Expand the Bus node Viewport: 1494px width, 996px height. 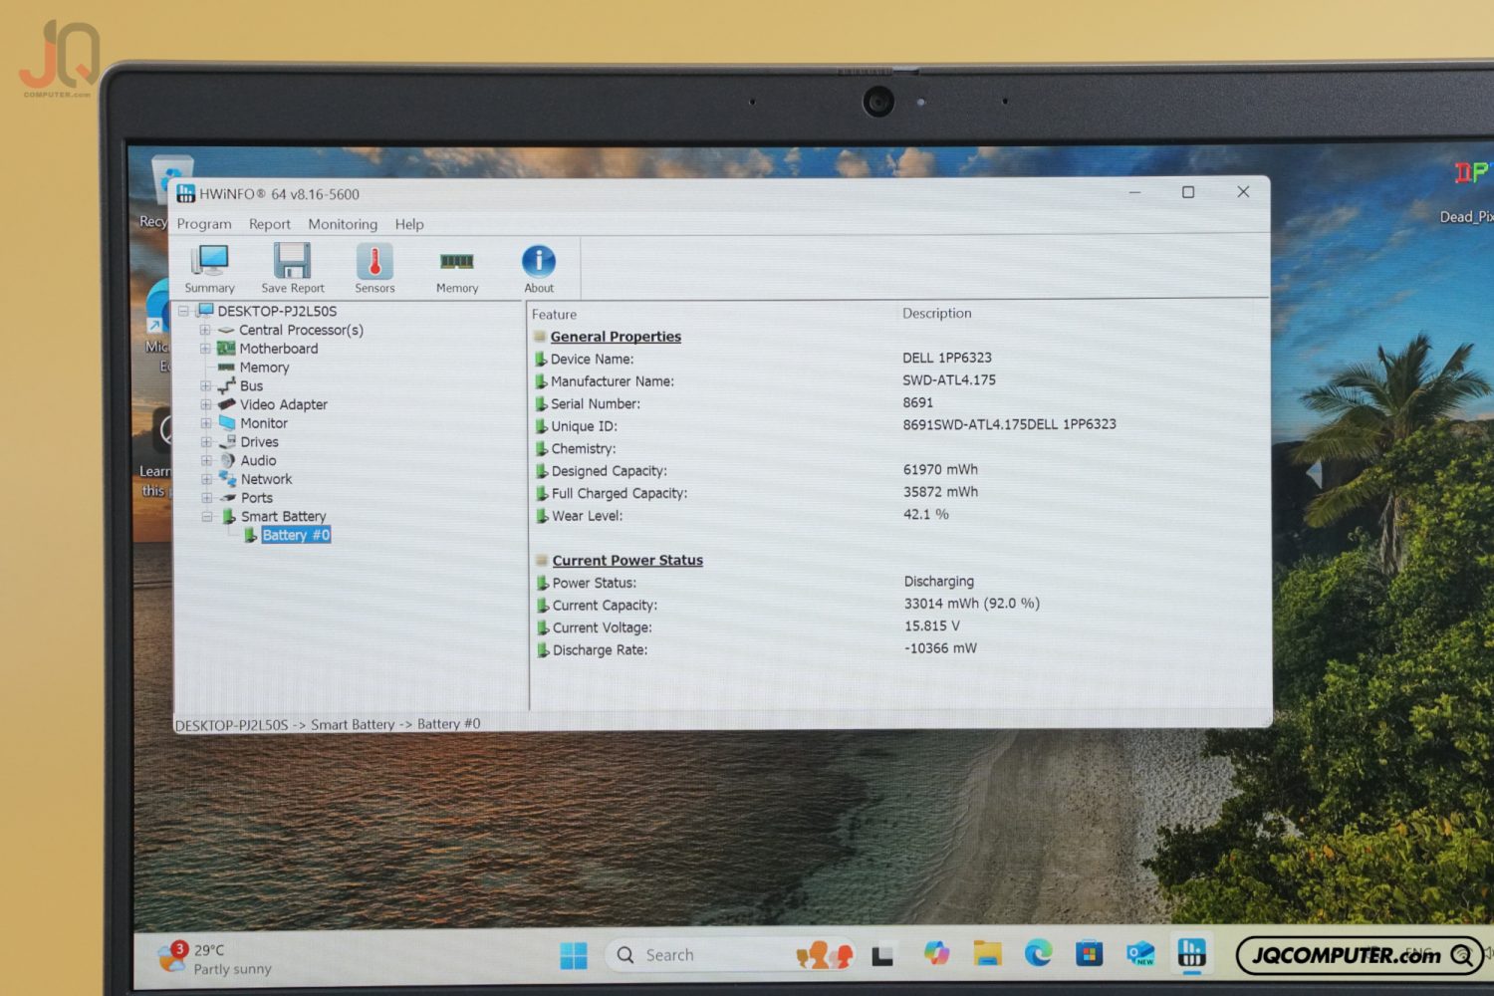205,385
